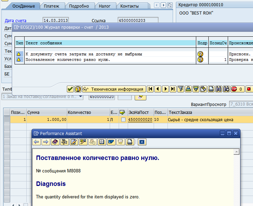Switch to the Платеж tab

click(x=52, y=6)
